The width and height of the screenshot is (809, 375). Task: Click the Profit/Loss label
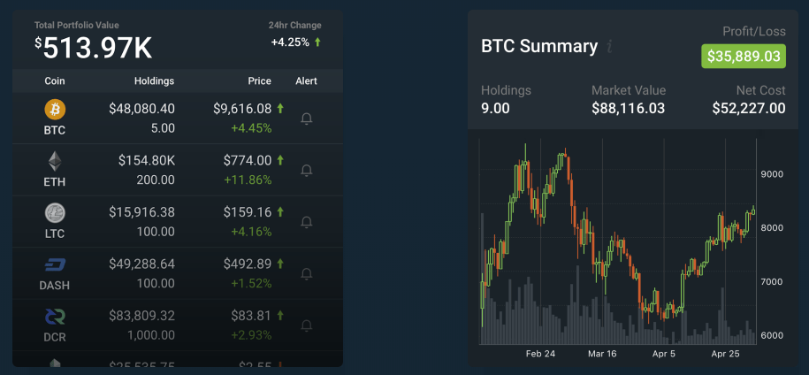pyautogui.click(x=754, y=32)
